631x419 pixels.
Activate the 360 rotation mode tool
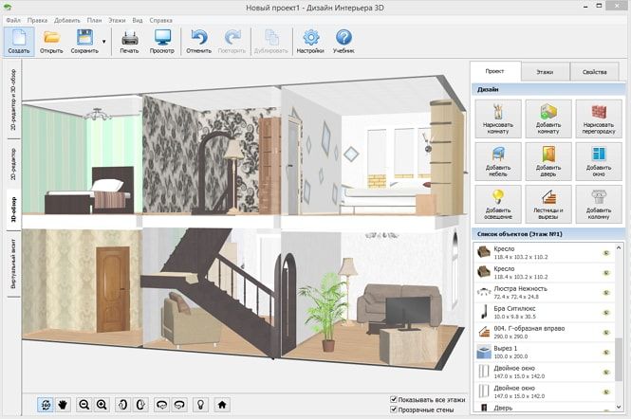[x=46, y=405]
